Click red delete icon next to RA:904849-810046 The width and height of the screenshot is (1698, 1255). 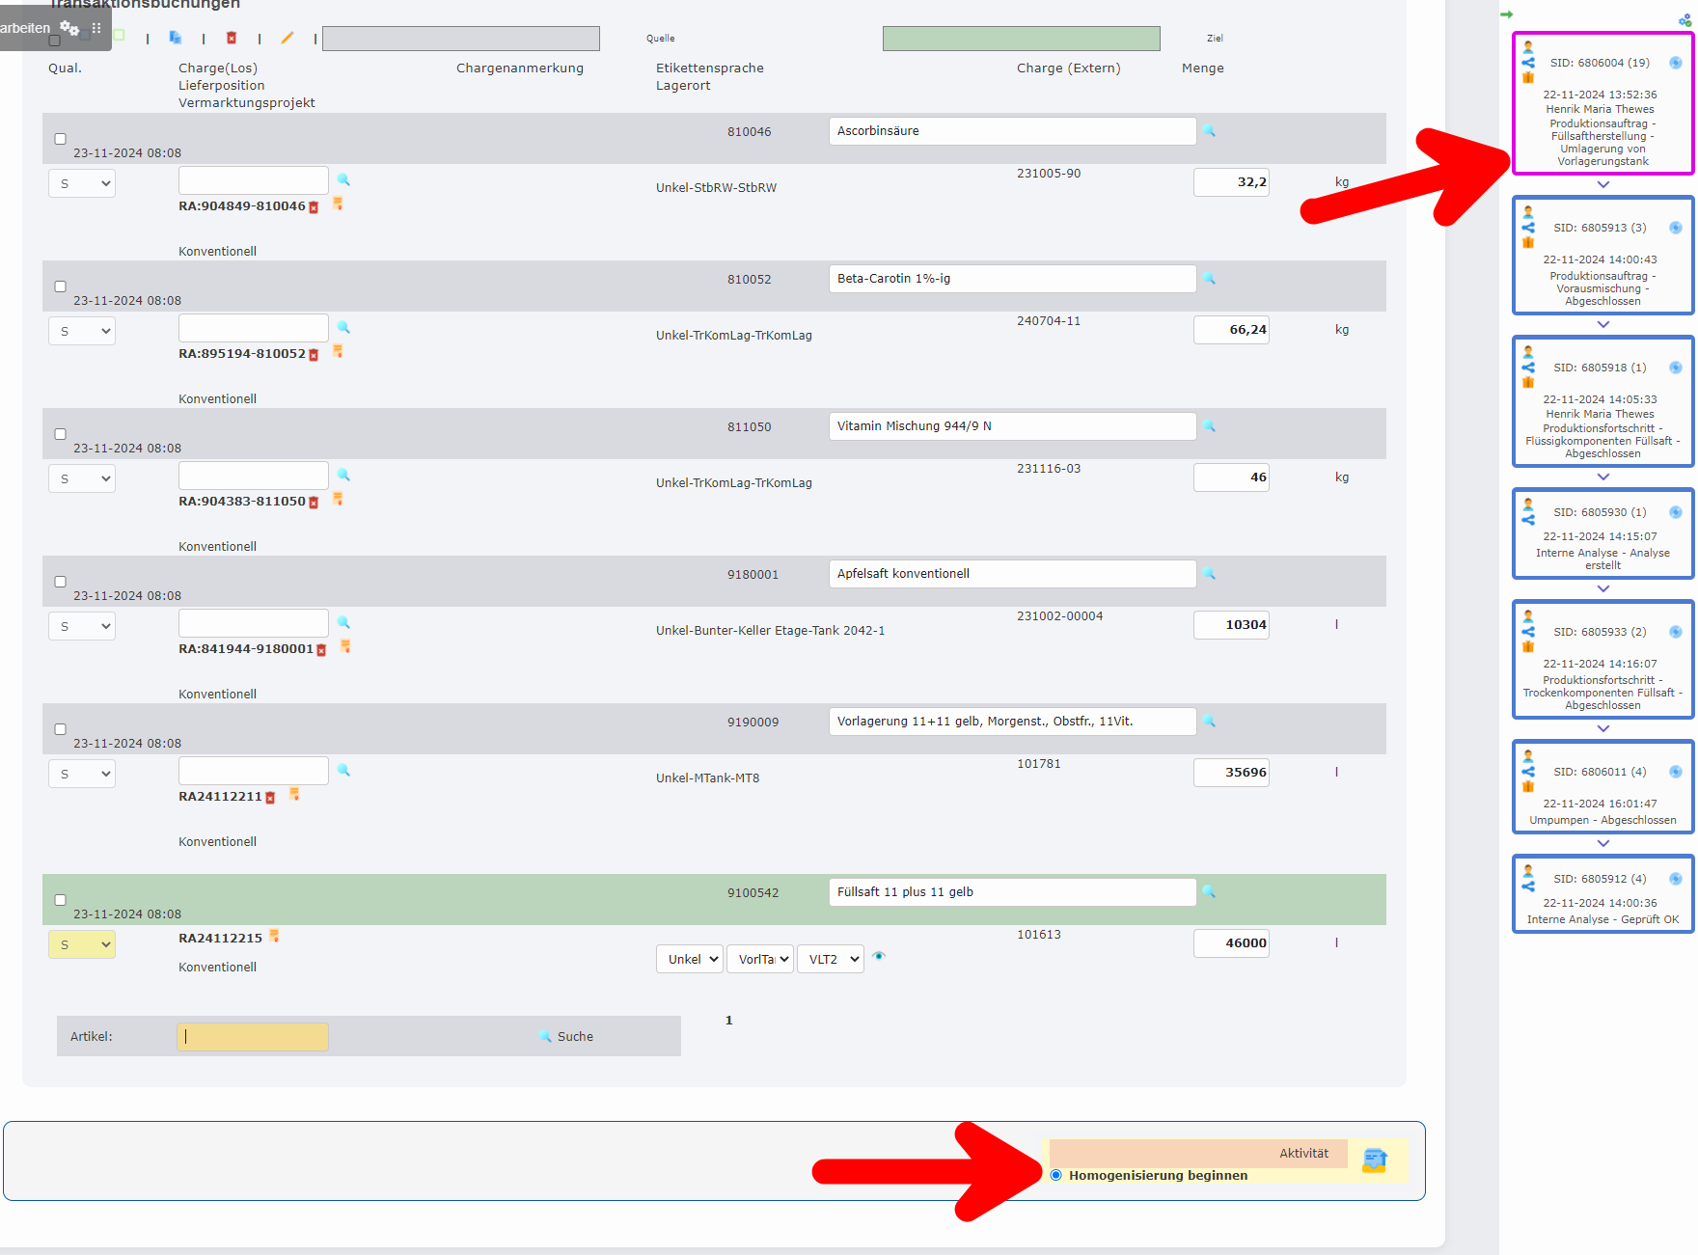(314, 207)
